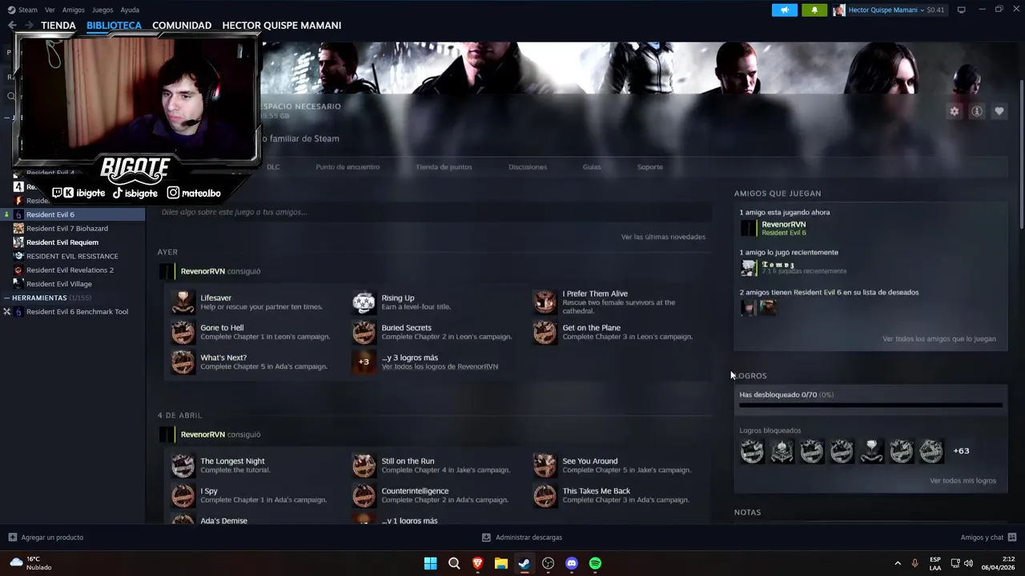This screenshot has height=576, width=1025.
Task: Go to the TIENDA tab
Action: 58,26
